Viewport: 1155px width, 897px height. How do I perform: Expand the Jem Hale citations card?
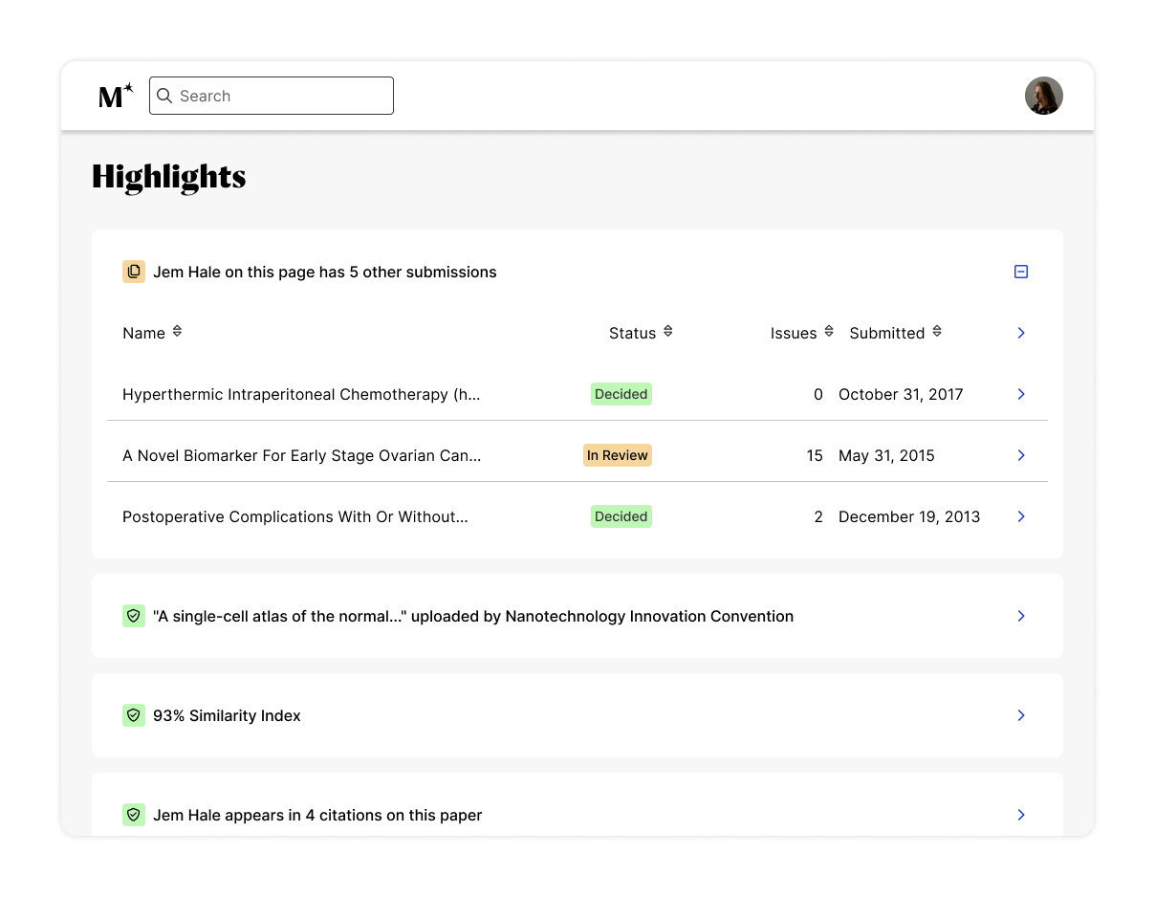coord(1021,815)
